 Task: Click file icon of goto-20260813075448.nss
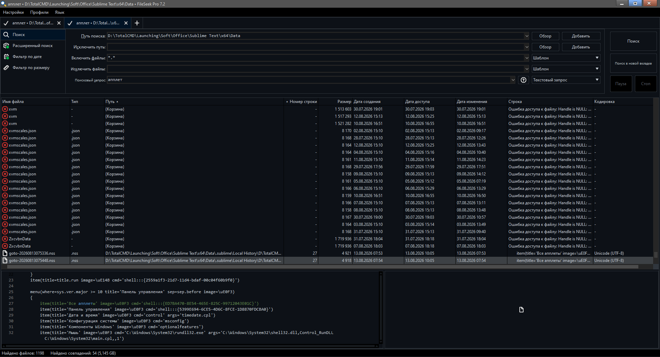[x=5, y=261]
